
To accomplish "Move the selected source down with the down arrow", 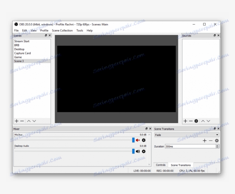I will (x=208, y=121).
